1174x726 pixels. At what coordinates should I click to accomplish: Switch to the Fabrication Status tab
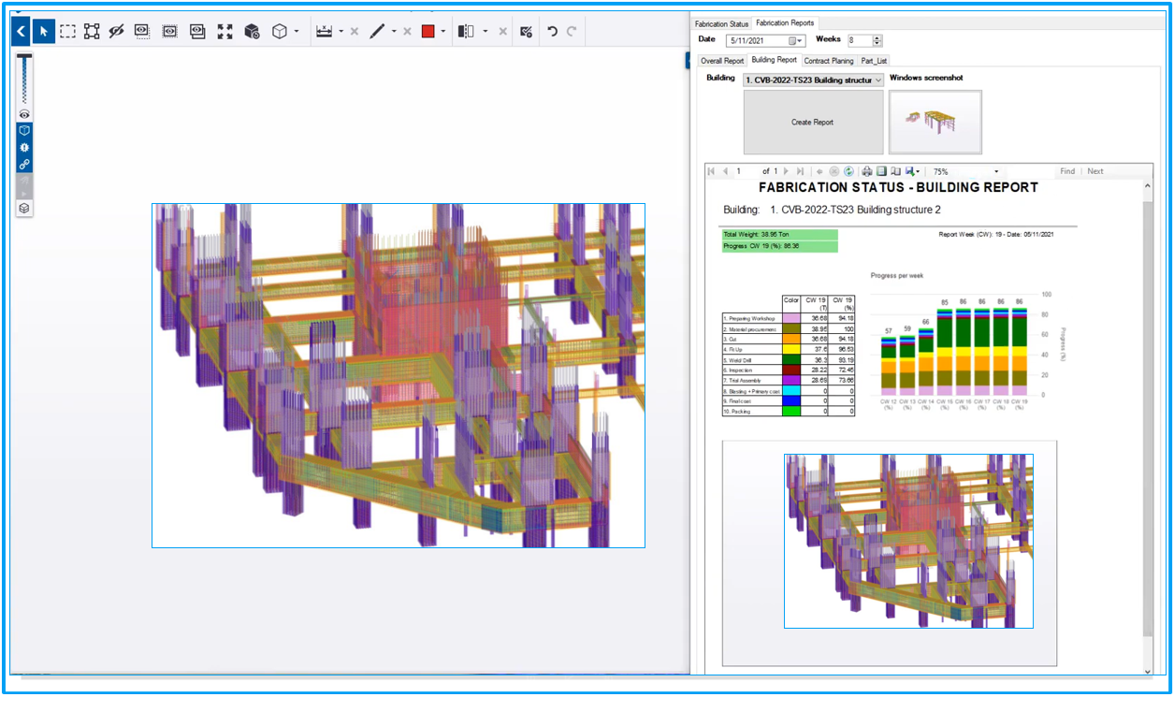pyautogui.click(x=722, y=23)
